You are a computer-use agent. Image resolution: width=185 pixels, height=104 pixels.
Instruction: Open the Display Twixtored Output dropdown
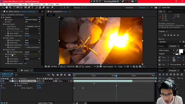(x=32, y=20)
